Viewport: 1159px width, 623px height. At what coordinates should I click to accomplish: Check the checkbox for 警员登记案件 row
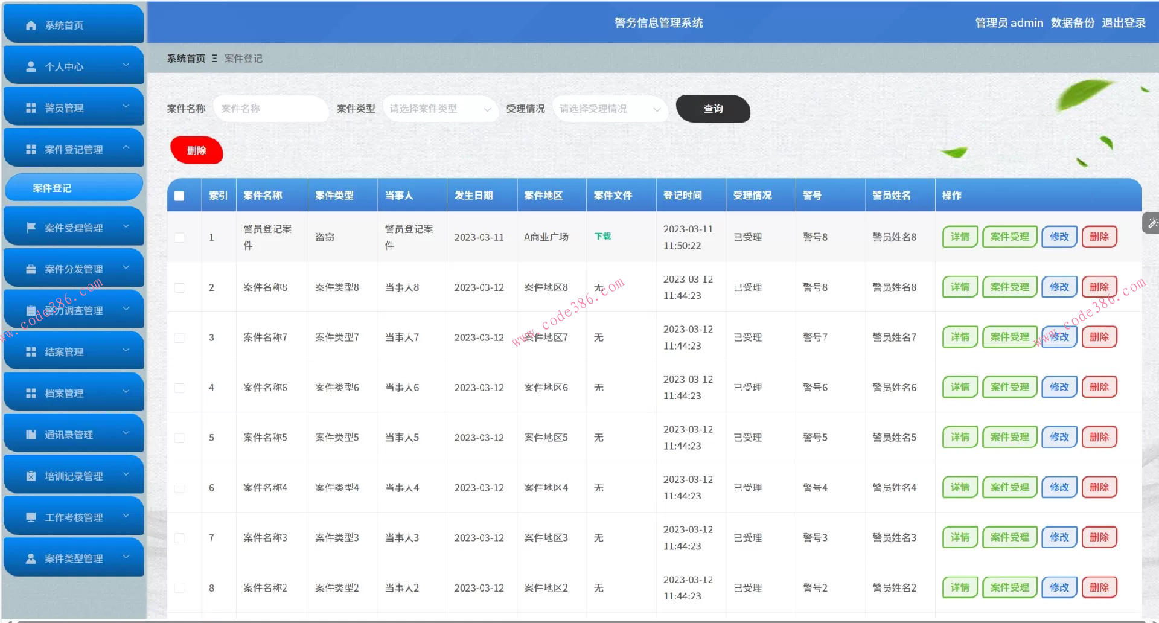[178, 237]
